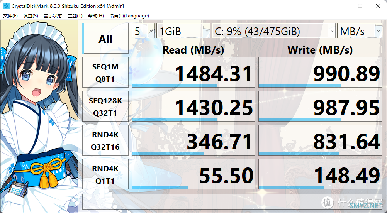Viewport: 387px width, 213px height.
Task: Select the 346.71 RND4K Q32T16 read result
Action: (x=193, y=140)
